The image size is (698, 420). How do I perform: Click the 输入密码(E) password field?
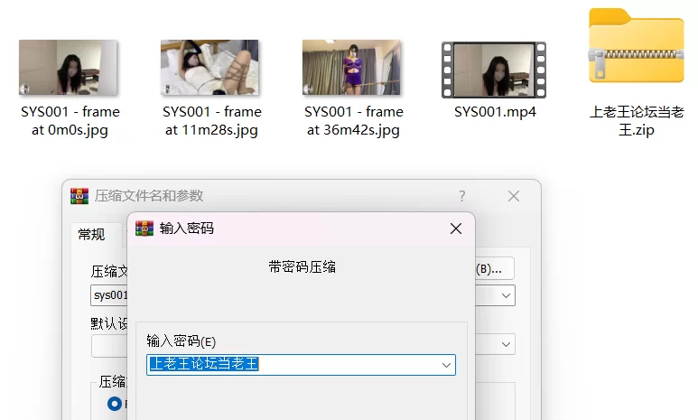pyautogui.click(x=301, y=365)
